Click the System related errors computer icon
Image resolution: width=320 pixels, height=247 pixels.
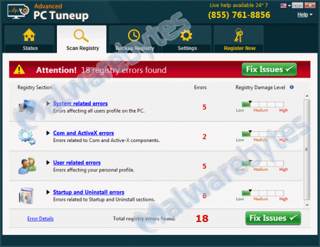coord(27,106)
